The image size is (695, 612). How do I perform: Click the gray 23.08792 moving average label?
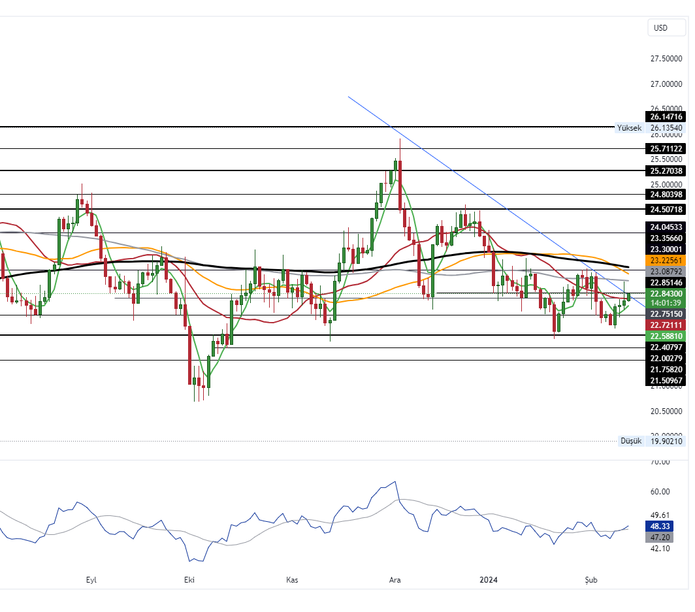click(666, 270)
